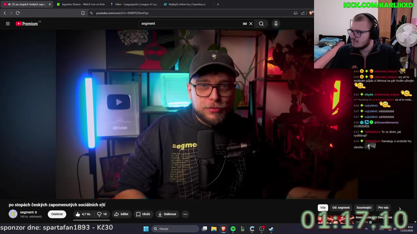The height and width of the screenshot is (234, 417).
Task: Select the 'Od: segment' filter chip
Action: click(x=341, y=208)
